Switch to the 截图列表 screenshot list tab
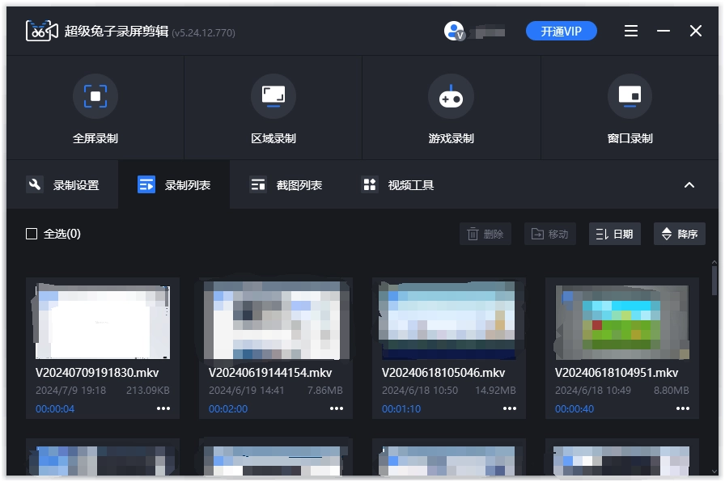 click(x=286, y=185)
